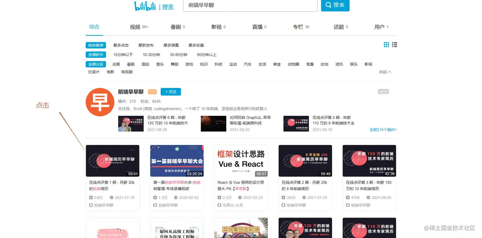The width and height of the screenshot is (482, 238).
Task: Open 在线点评第 6 期 video thumbnail
Action: (x=131, y=124)
